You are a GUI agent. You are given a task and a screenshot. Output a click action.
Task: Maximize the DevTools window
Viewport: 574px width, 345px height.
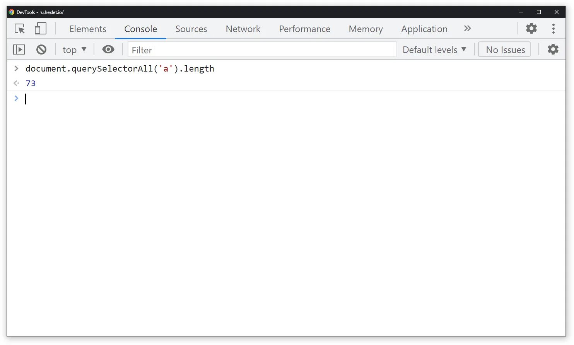(539, 12)
